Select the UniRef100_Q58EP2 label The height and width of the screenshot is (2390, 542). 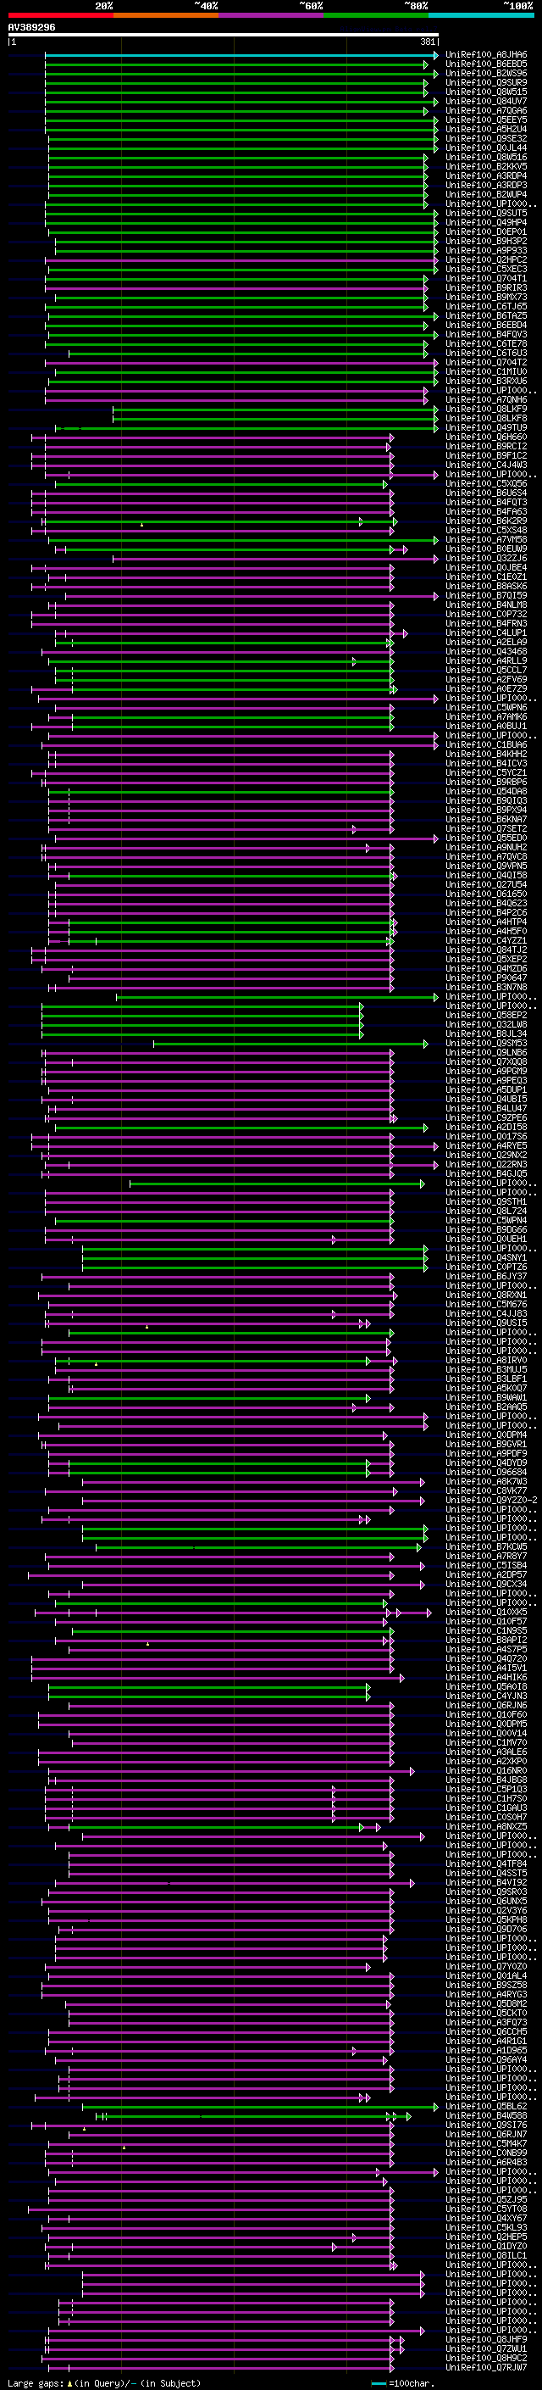click(485, 1015)
